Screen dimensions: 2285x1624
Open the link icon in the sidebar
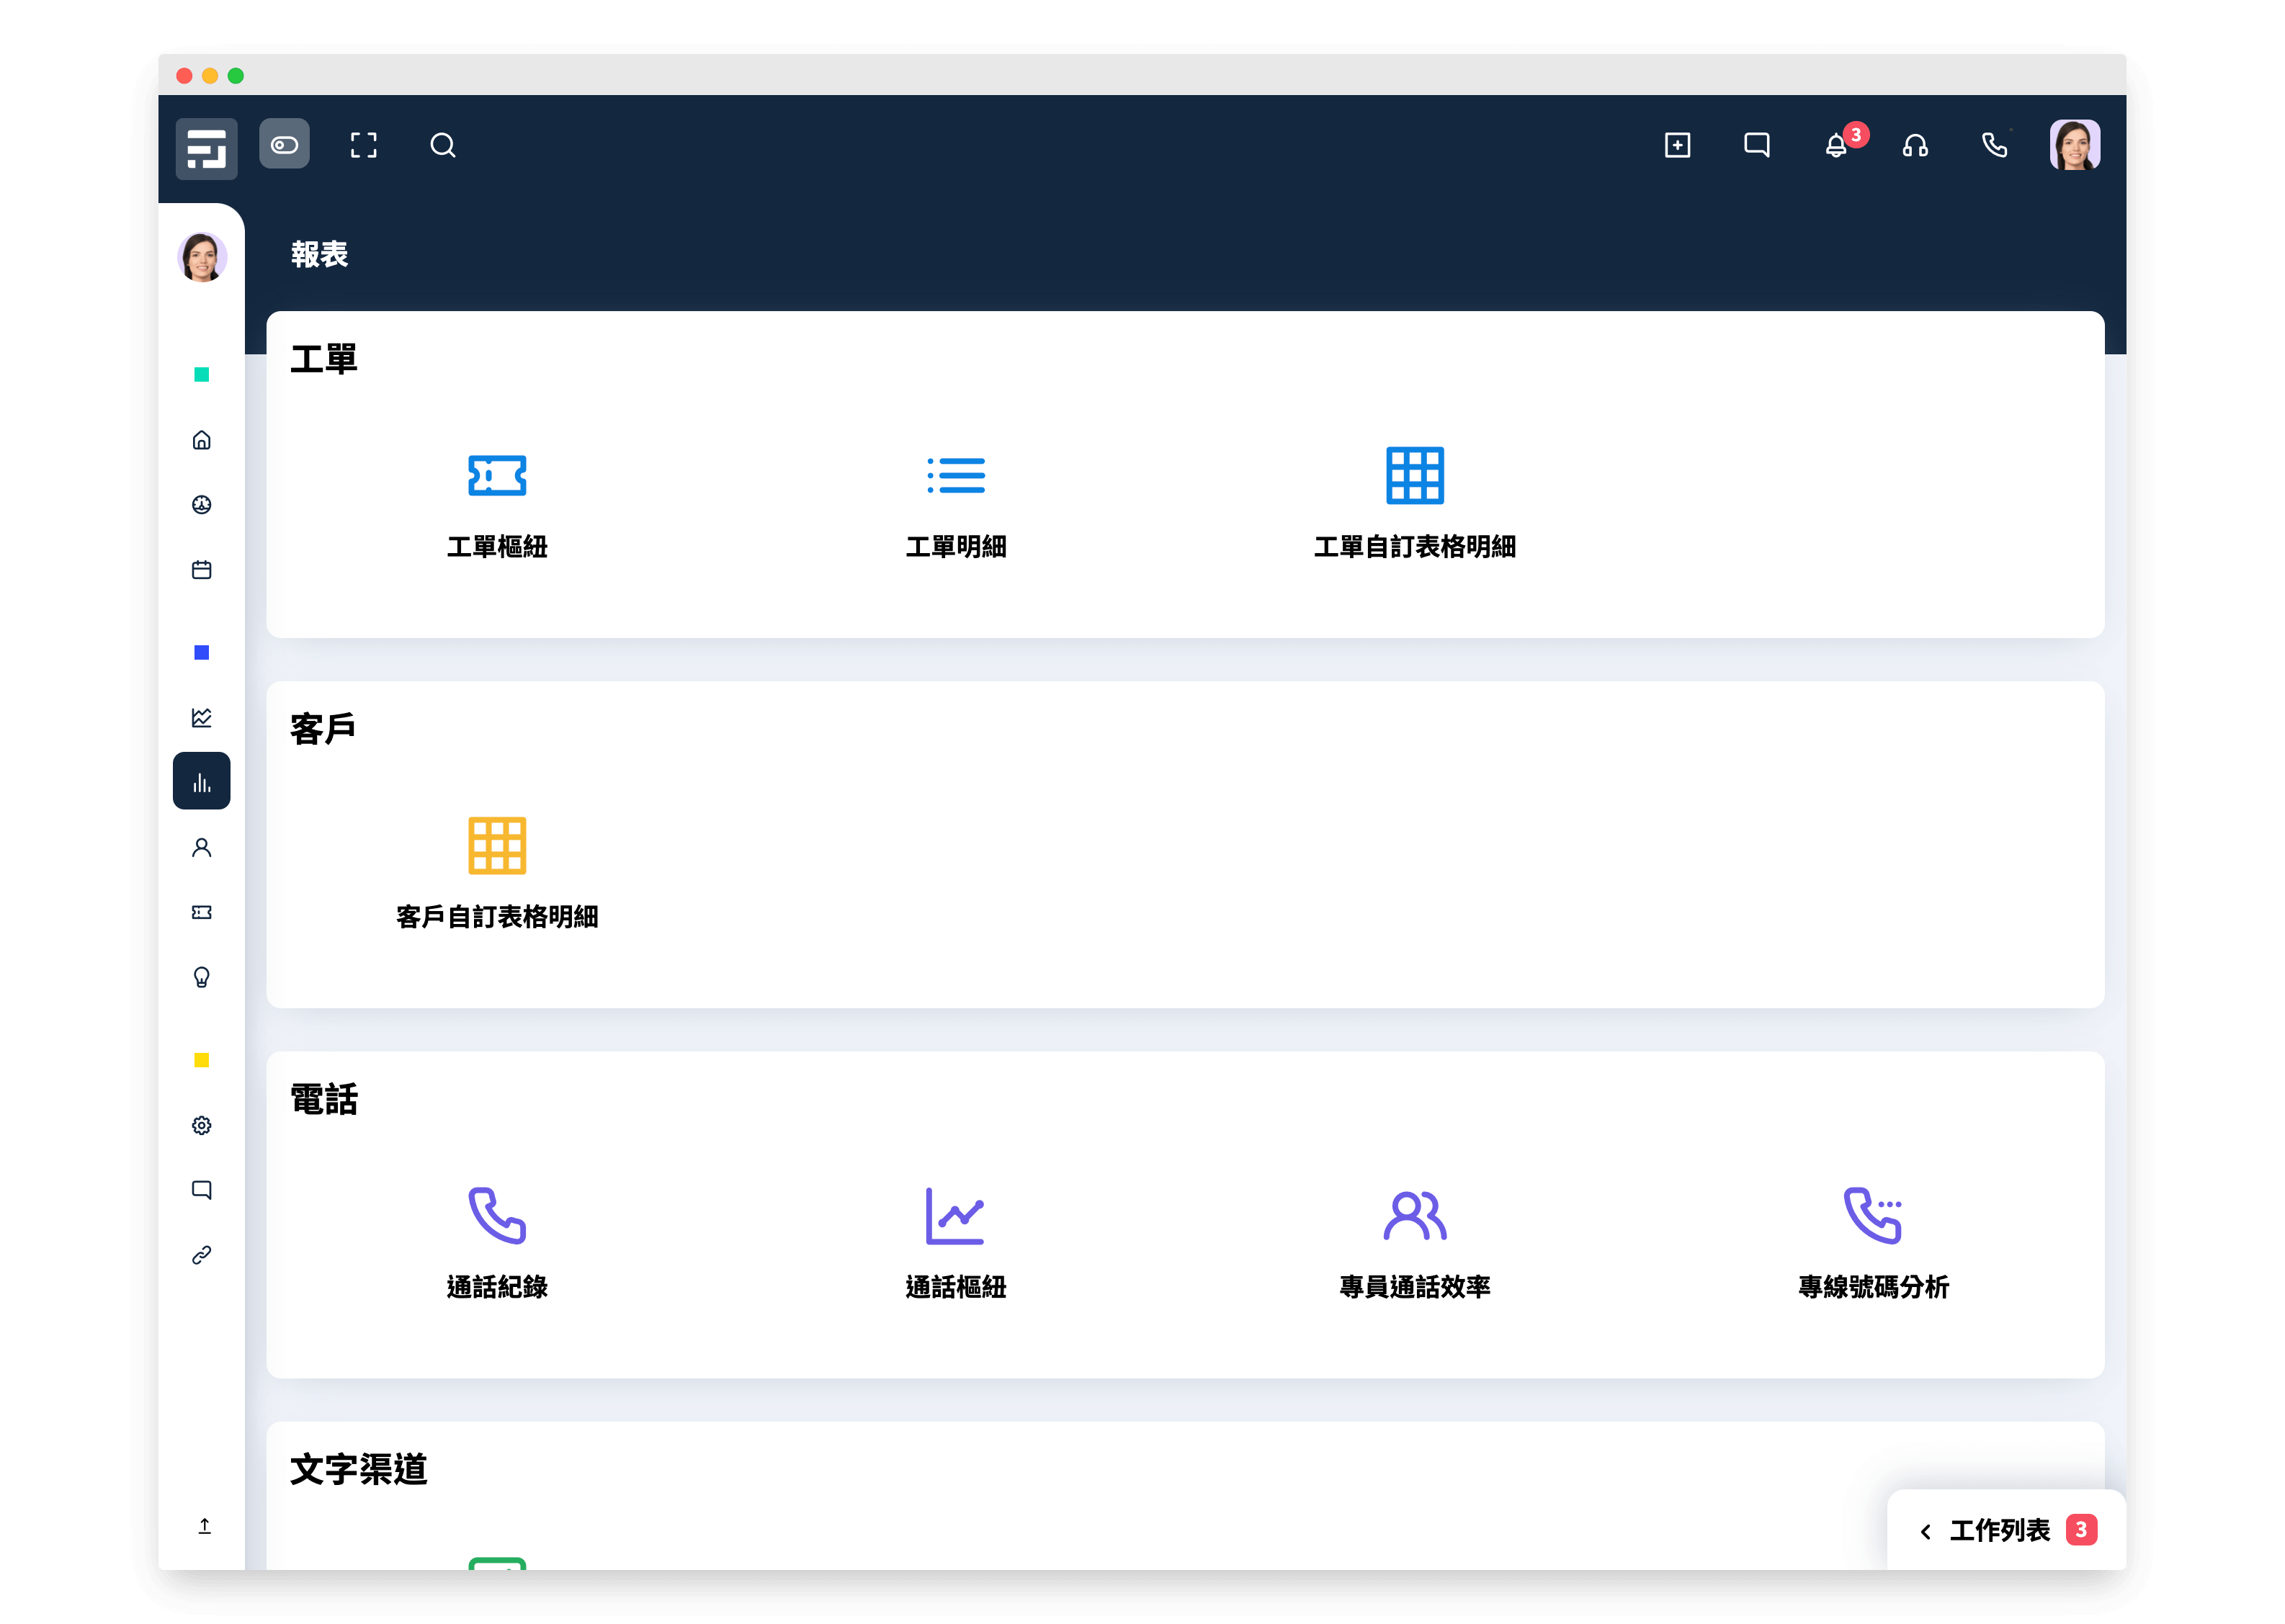click(202, 1255)
